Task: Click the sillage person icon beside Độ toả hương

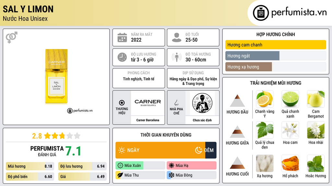Action: (177, 57)
